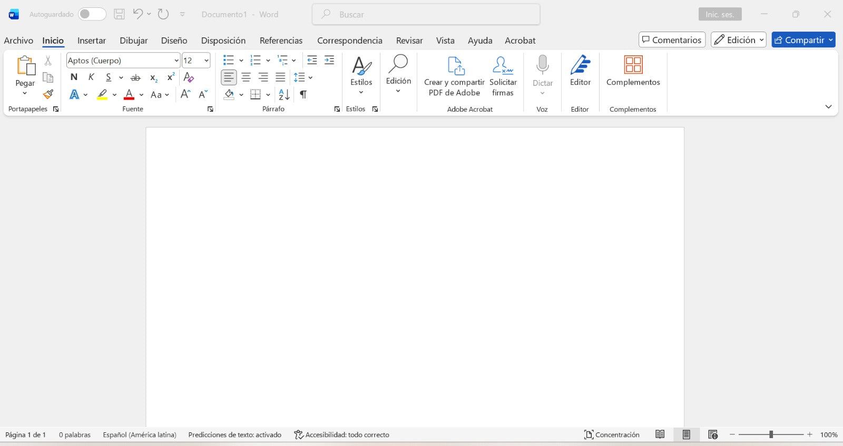Click the Inic. ses. sign-in button

(x=720, y=14)
